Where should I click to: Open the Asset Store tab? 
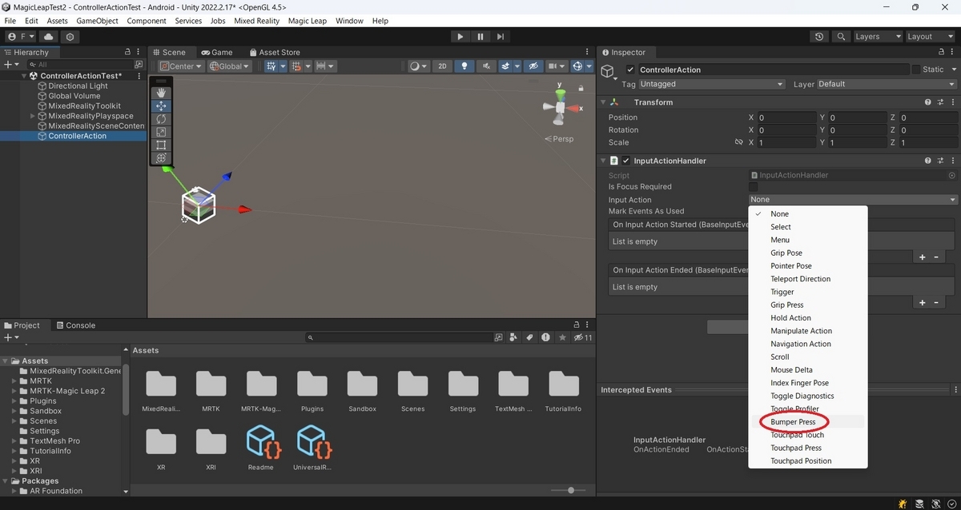click(x=275, y=53)
